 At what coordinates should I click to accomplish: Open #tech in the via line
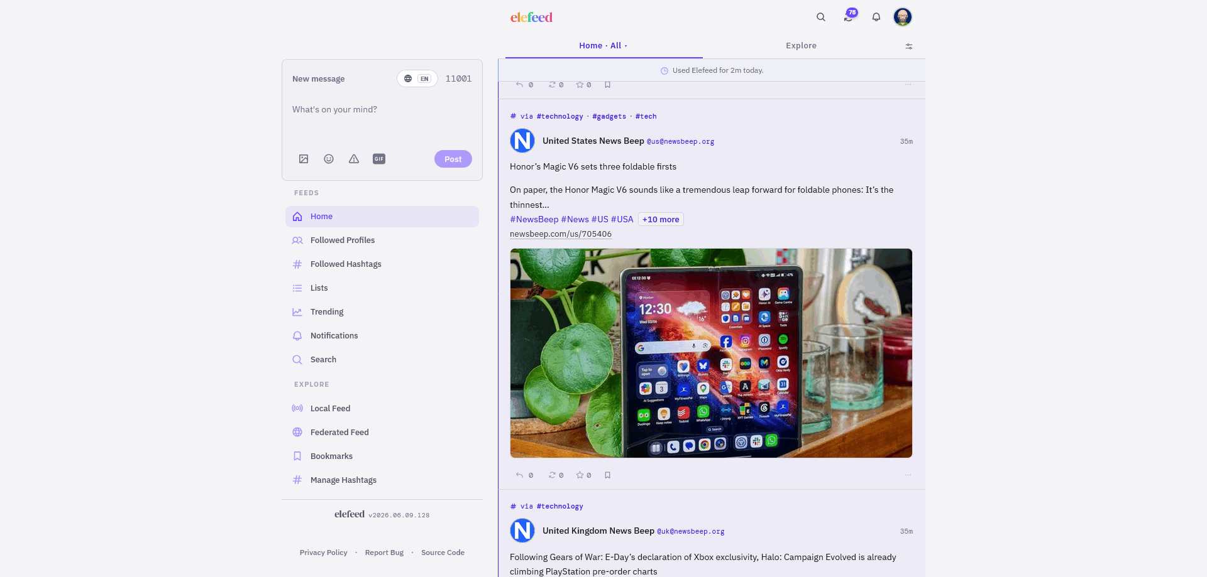click(646, 117)
